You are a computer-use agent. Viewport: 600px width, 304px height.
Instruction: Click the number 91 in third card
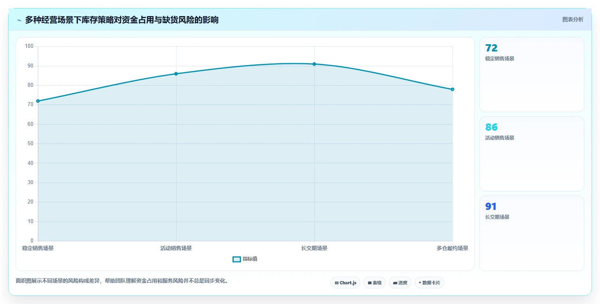(x=491, y=207)
